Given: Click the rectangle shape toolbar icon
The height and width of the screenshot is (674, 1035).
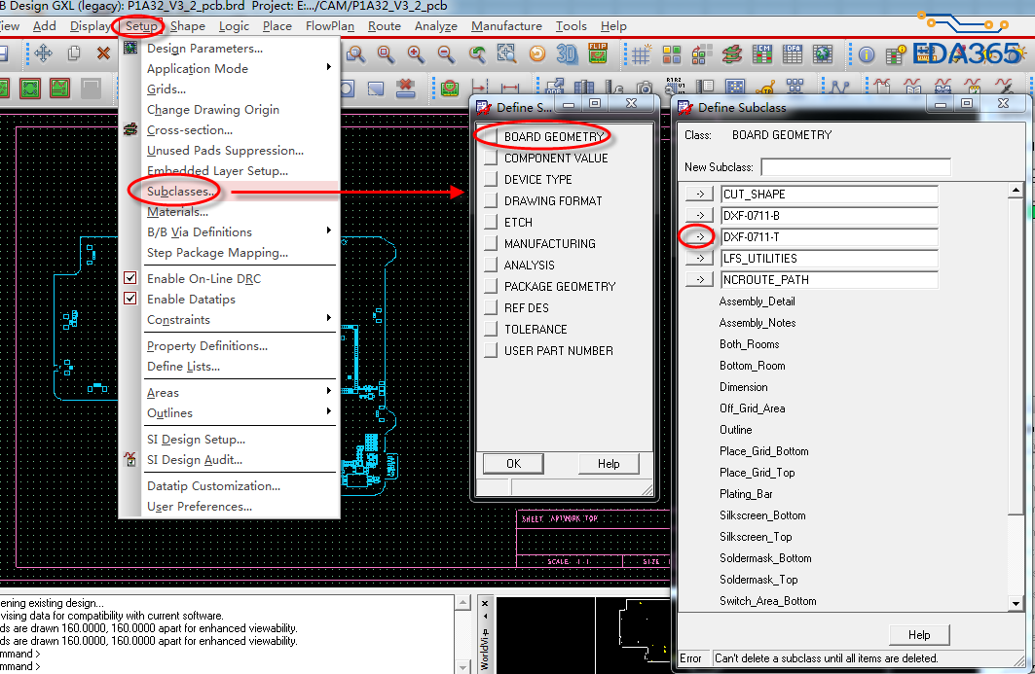Looking at the screenshot, I should pyautogui.click(x=376, y=89).
